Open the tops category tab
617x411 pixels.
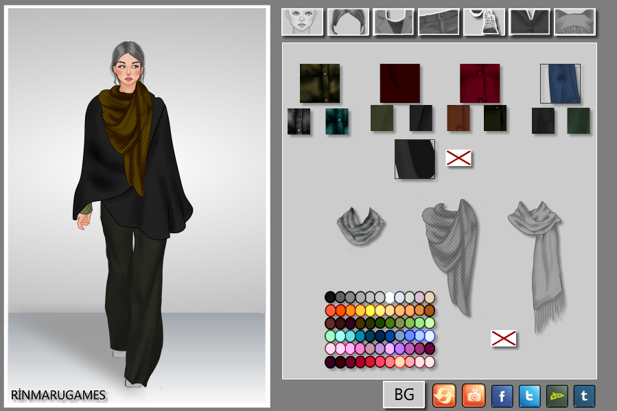[x=393, y=22]
